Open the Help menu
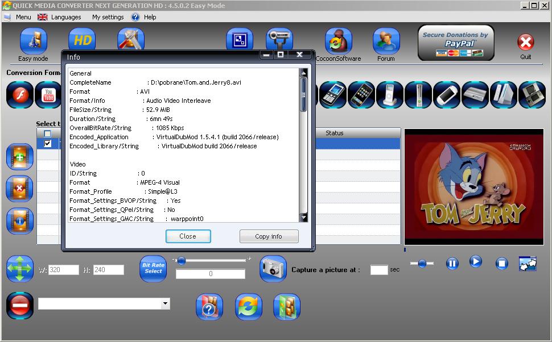Screen dimensions: 552x342 pos(150,17)
